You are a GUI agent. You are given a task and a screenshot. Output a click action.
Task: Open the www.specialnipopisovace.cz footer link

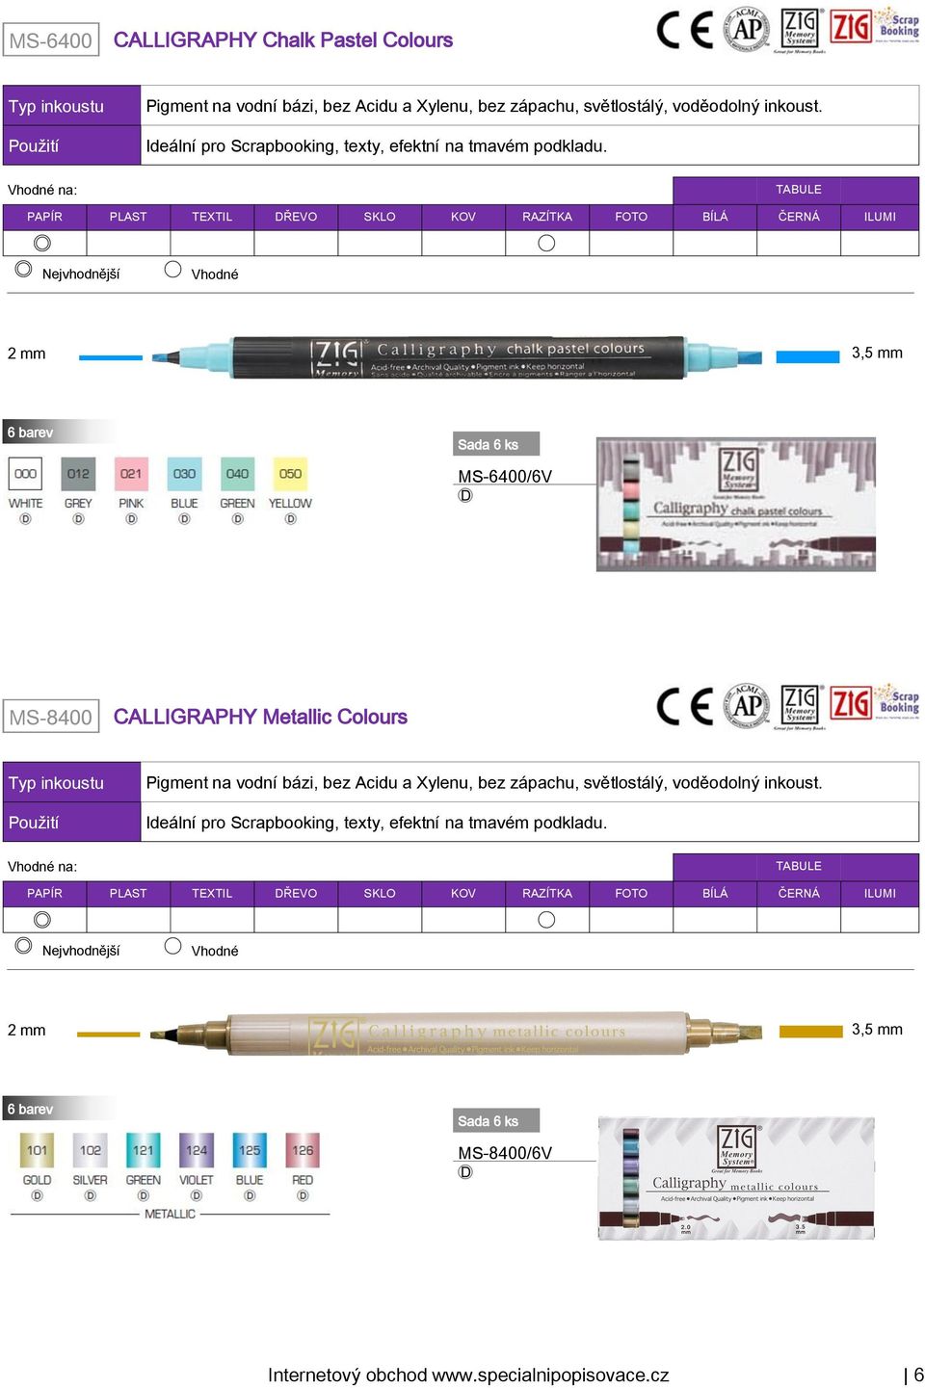550,1375
